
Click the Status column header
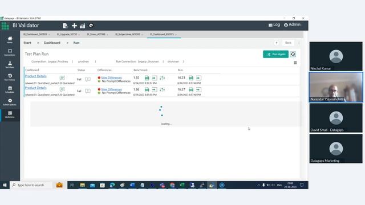coord(81,70)
